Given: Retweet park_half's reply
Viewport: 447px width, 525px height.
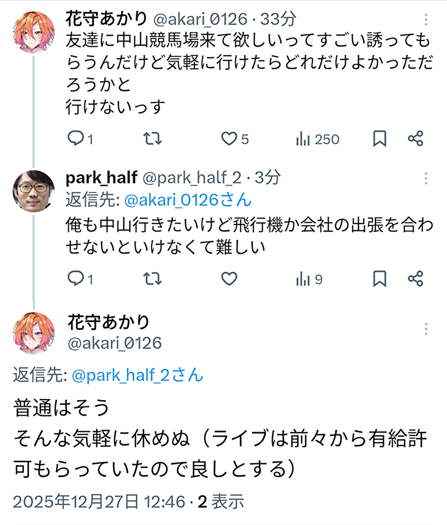Looking at the screenshot, I should 152,279.
